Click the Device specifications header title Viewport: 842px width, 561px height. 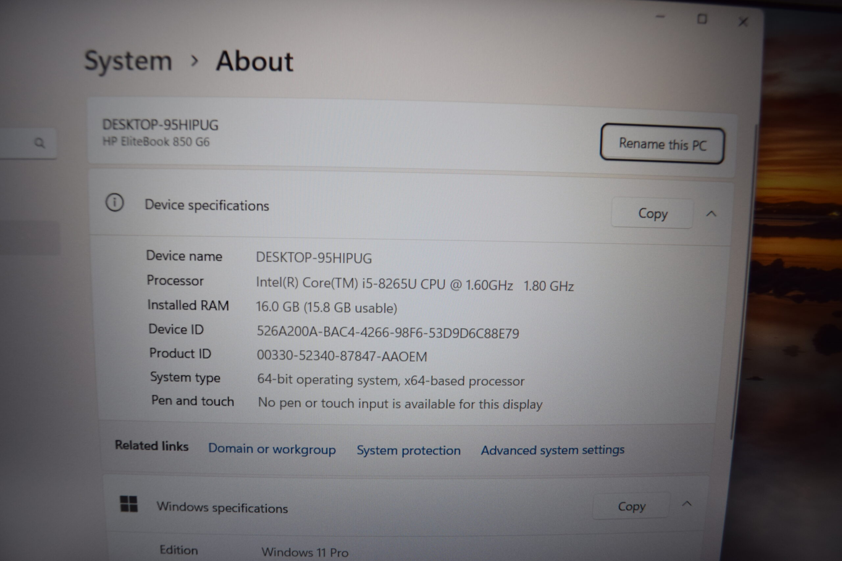coord(207,205)
